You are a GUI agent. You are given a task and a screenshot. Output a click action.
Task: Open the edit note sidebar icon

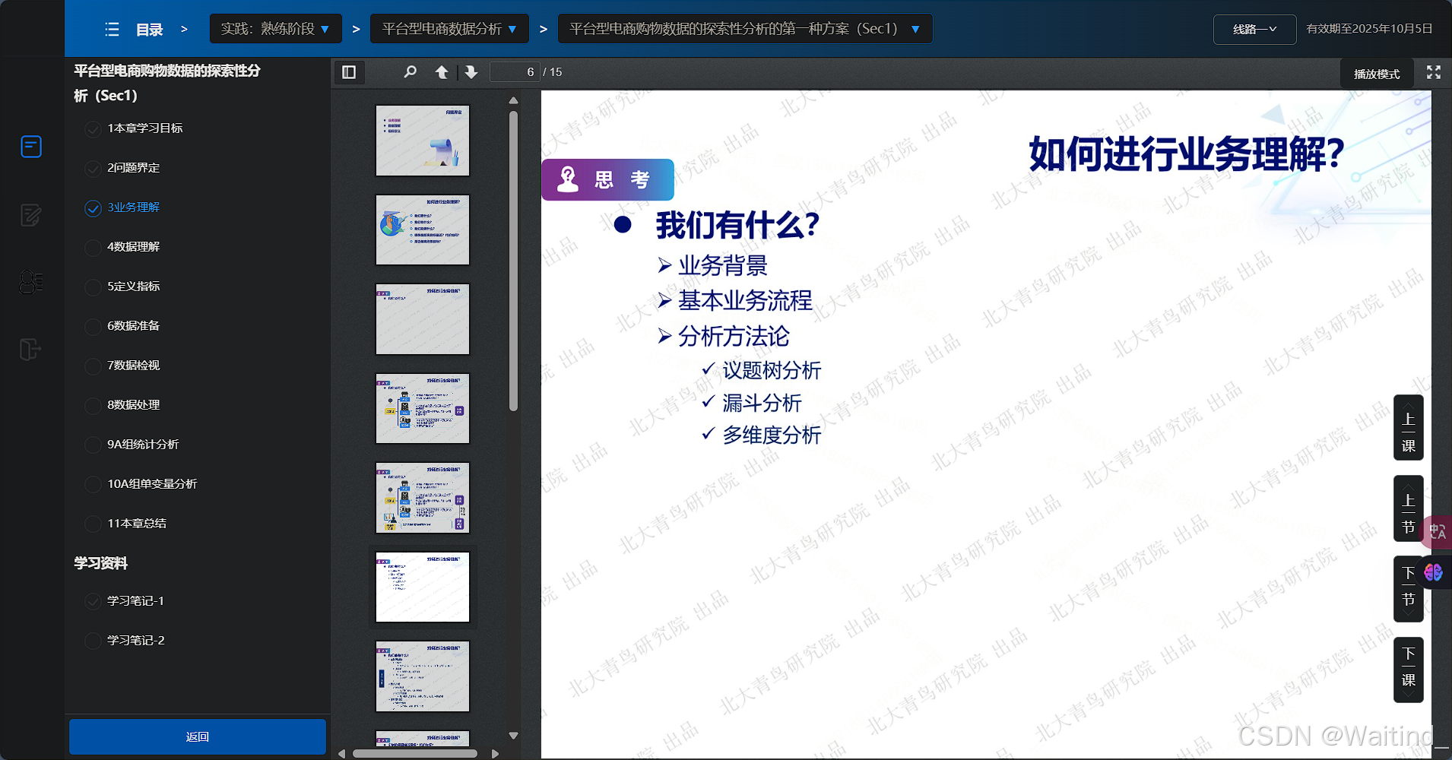[x=30, y=215]
